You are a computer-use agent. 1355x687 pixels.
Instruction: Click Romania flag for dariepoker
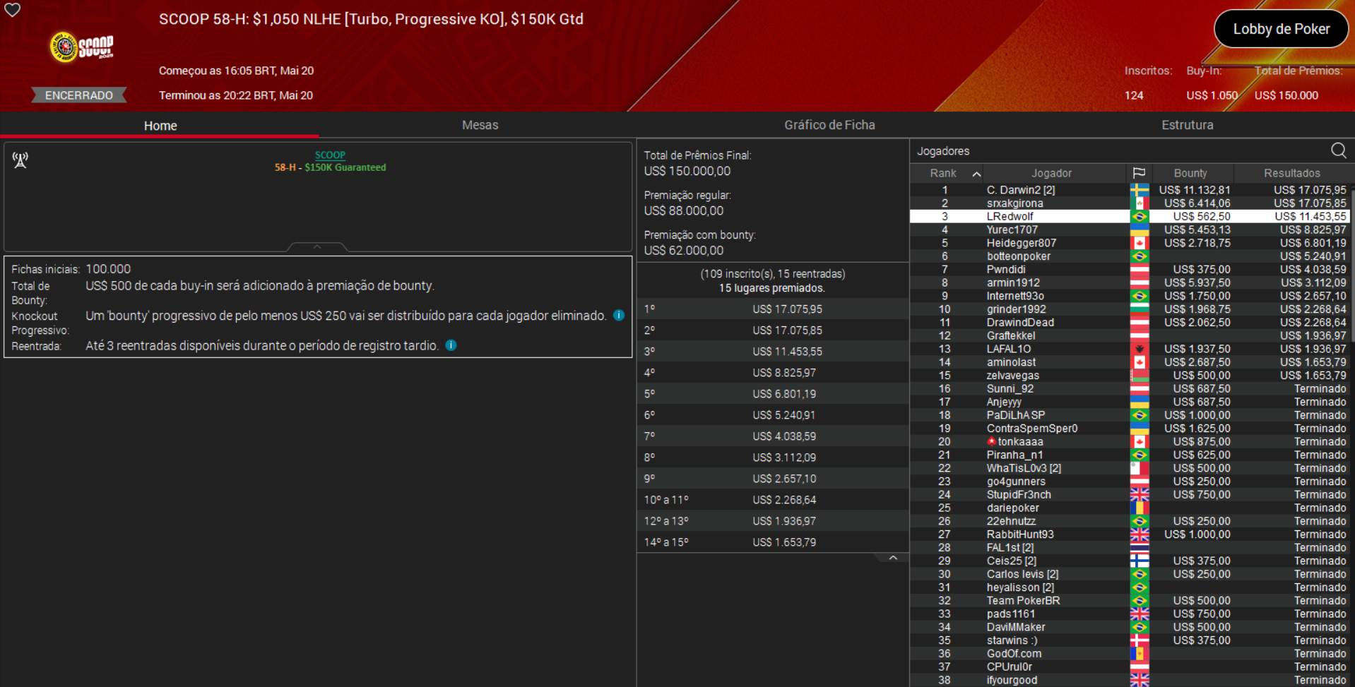pos(1139,508)
